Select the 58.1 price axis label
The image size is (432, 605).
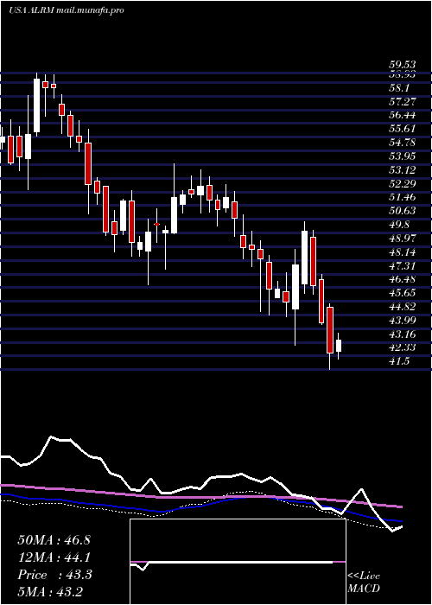point(401,88)
